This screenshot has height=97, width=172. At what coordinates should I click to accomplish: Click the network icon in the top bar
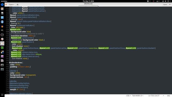point(163,1)
